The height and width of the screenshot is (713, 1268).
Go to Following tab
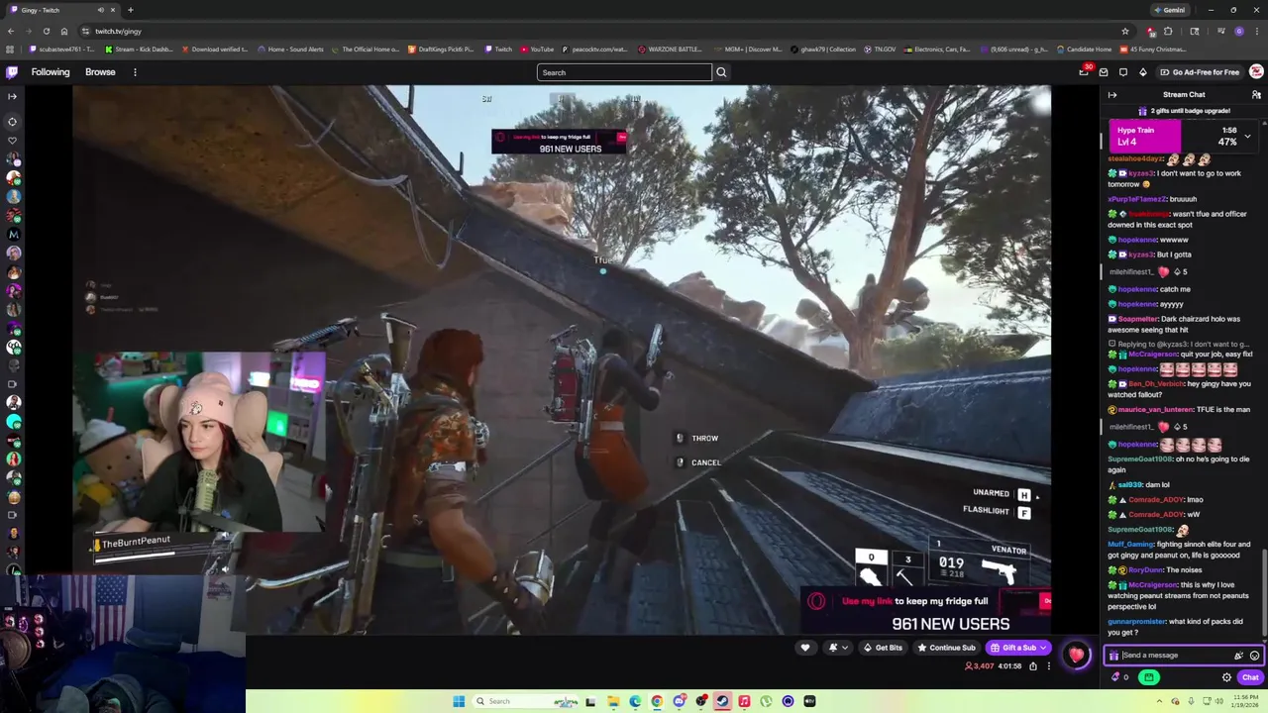[x=51, y=72]
